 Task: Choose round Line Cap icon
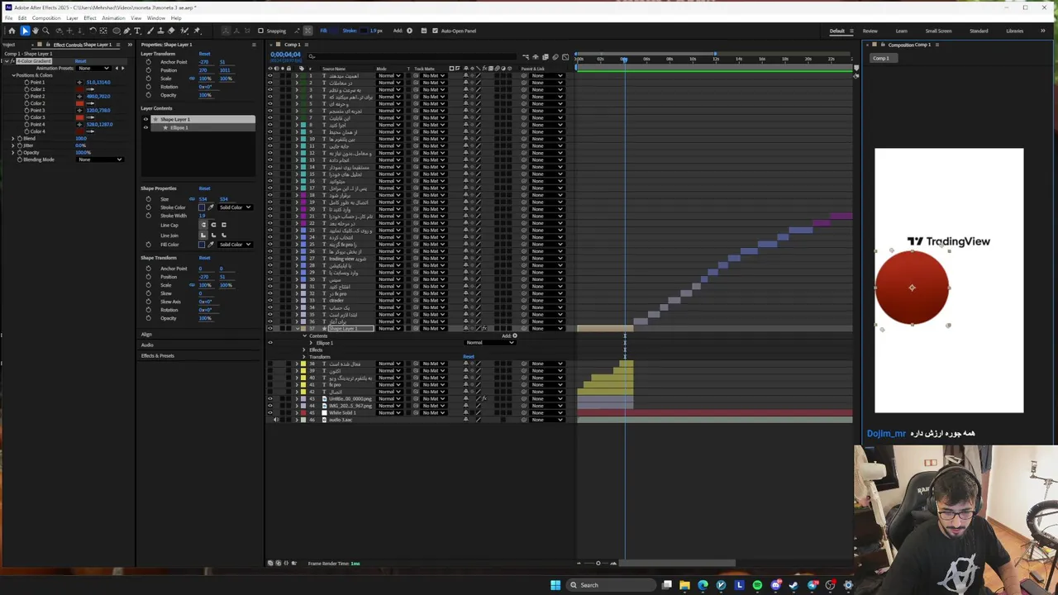(x=213, y=225)
